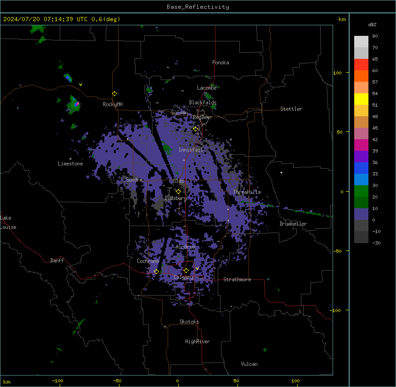Click the RedDeer city label
Screen dimensions: 396x387
click(x=202, y=117)
